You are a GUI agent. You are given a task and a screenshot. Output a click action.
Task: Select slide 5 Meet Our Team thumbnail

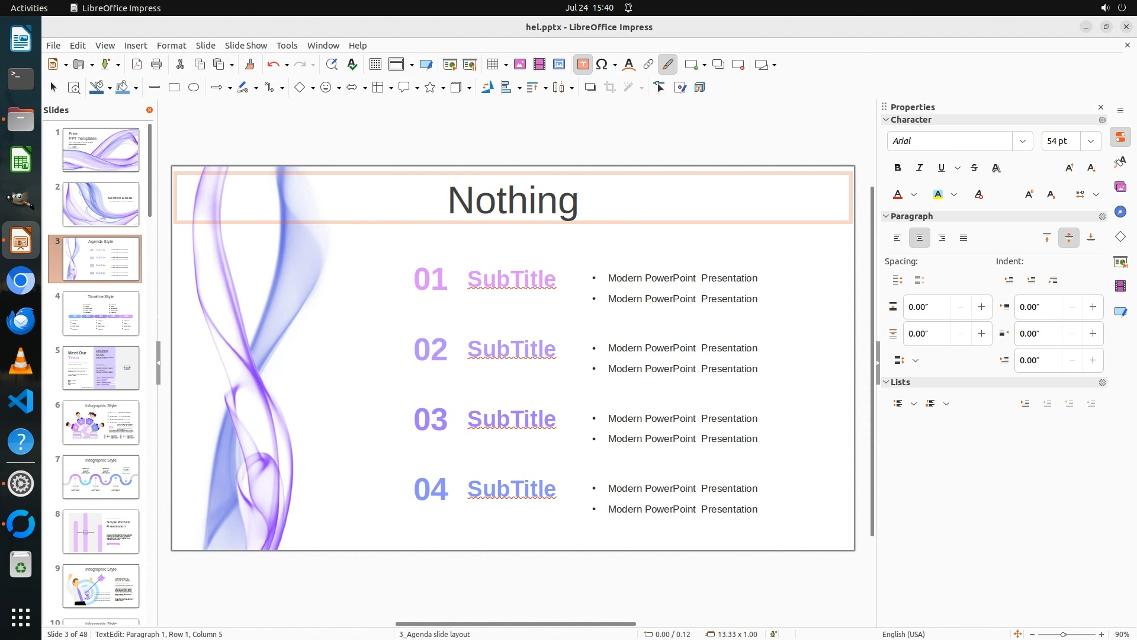101,368
